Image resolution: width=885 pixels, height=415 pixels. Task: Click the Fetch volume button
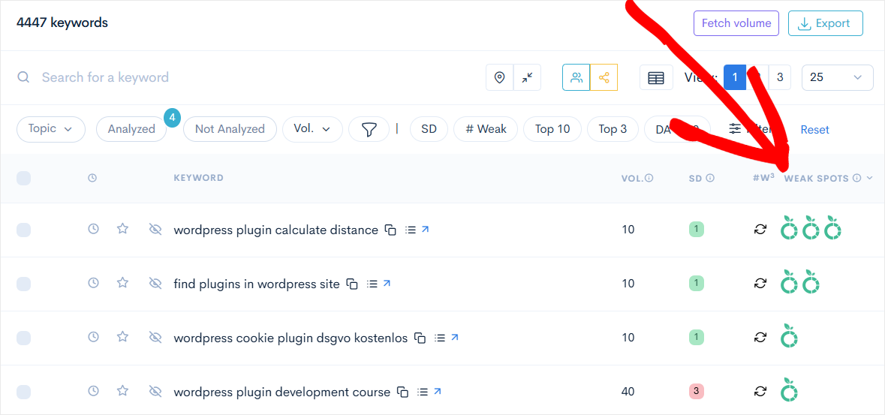tap(736, 23)
